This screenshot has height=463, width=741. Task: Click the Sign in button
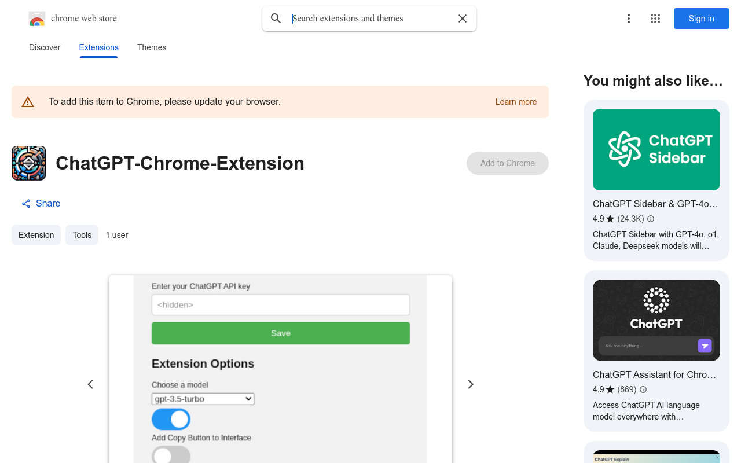point(702,19)
